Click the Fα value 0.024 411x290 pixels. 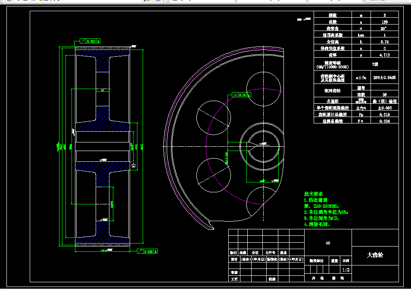[x=385, y=121]
